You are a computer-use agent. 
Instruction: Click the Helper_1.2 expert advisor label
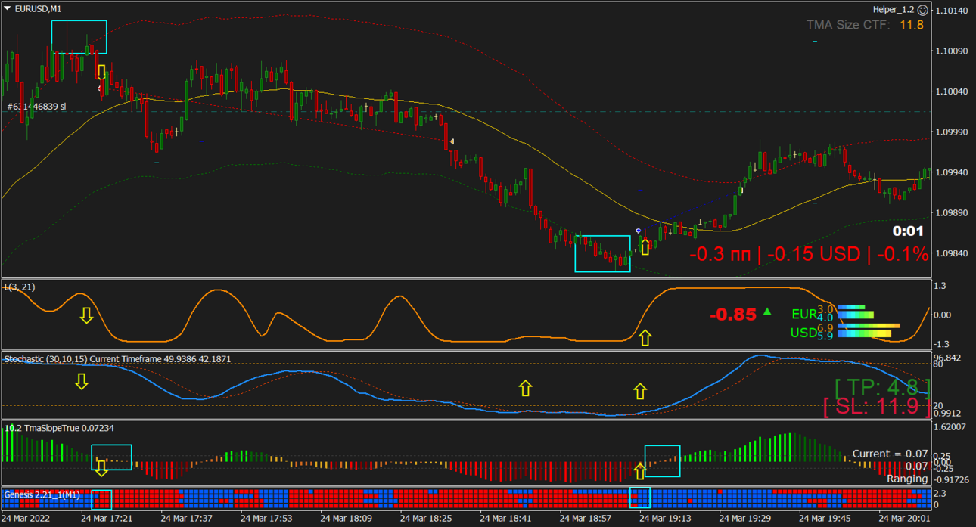[893, 10]
